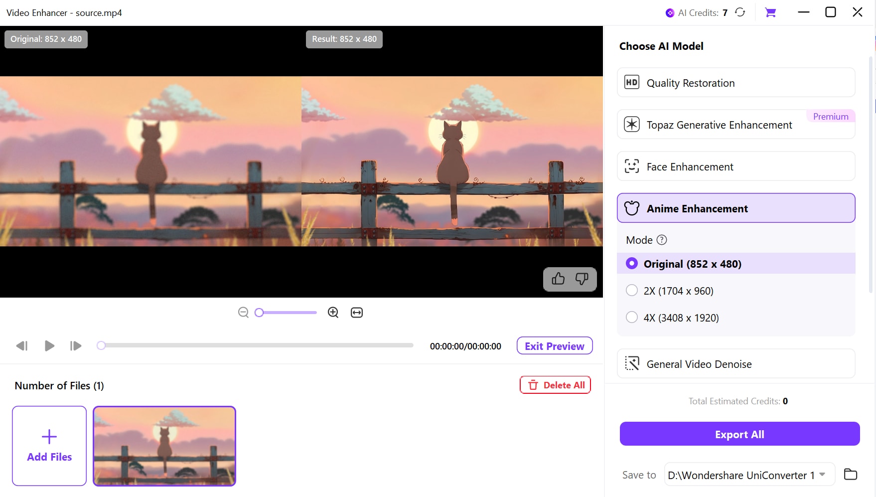Screen dimensions: 876x497
Task: Select the source.mp4 video thumbnail
Action: tap(164, 446)
